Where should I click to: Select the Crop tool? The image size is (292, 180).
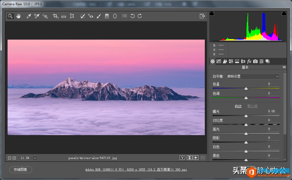tap(55, 16)
